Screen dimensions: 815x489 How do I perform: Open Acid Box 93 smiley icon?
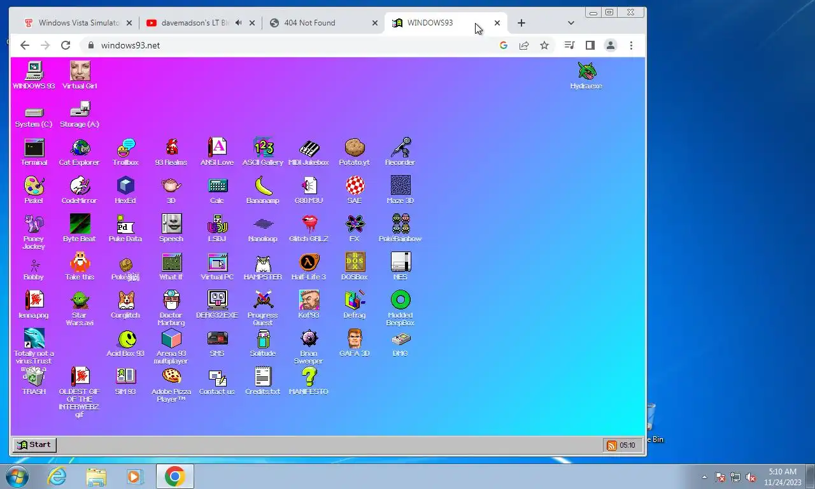pos(125,343)
